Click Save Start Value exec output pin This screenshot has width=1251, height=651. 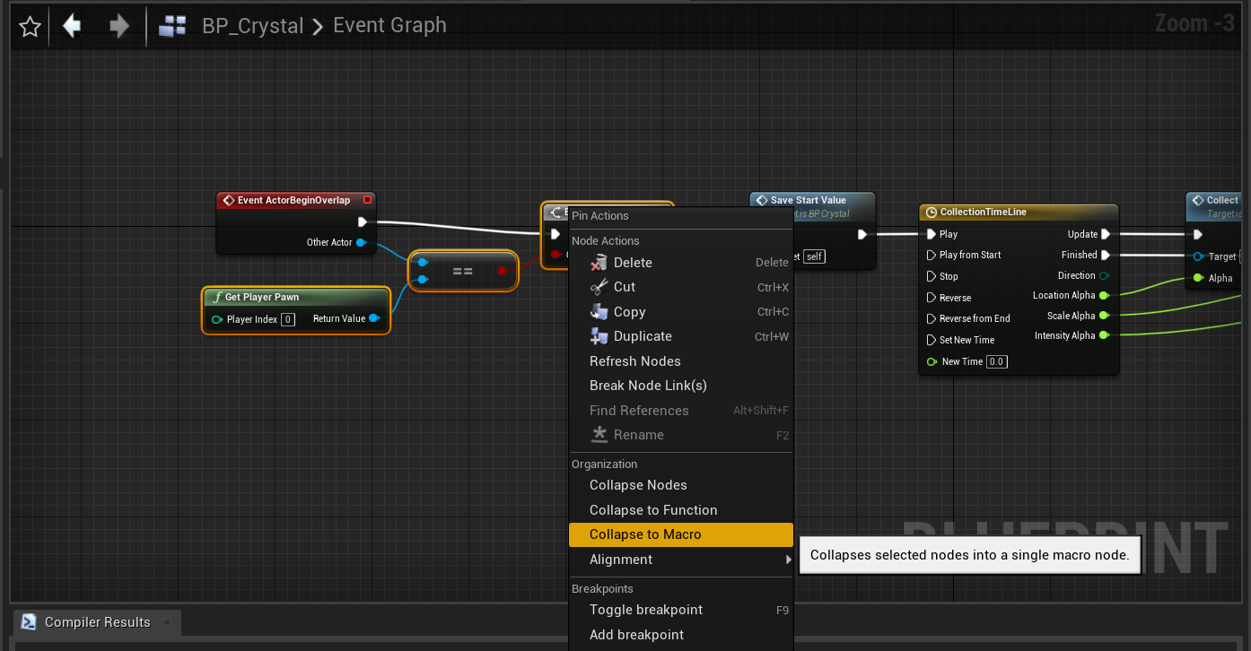point(862,235)
